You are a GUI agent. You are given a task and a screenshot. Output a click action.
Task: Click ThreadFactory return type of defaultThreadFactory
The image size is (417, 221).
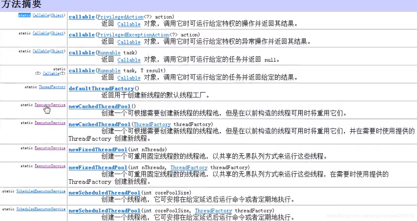pyautogui.click(x=52, y=87)
